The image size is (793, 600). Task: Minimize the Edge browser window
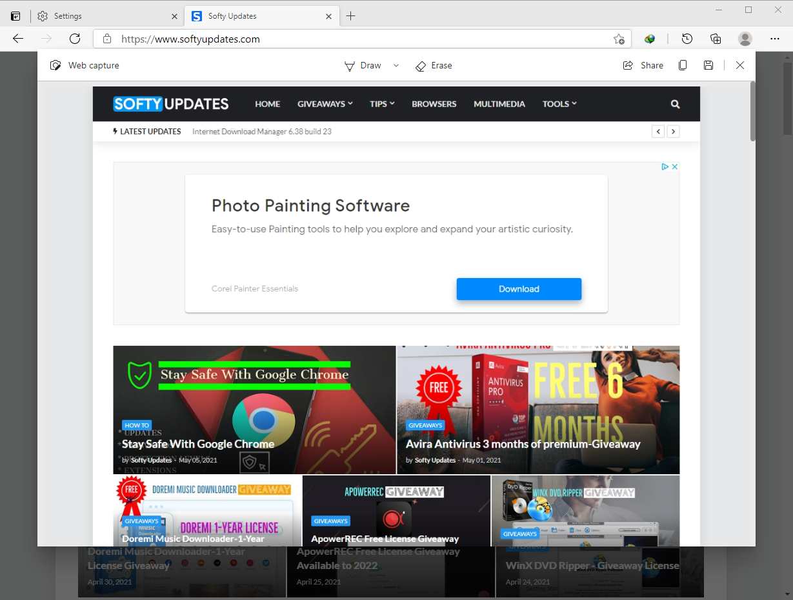[x=719, y=10]
